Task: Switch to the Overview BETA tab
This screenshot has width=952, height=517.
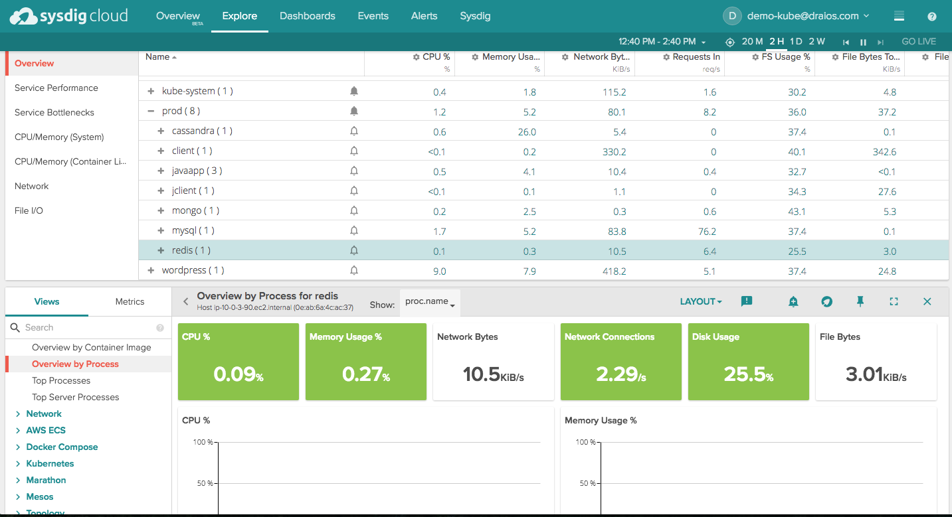Action: tap(178, 17)
